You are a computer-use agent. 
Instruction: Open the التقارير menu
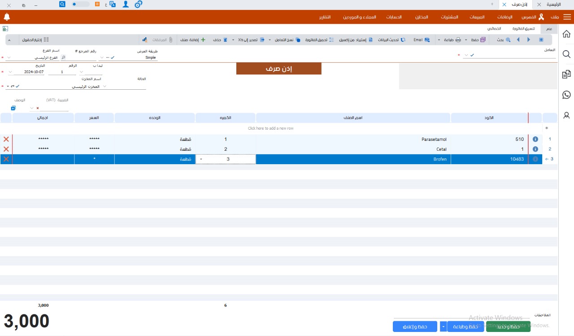[325, 17]
